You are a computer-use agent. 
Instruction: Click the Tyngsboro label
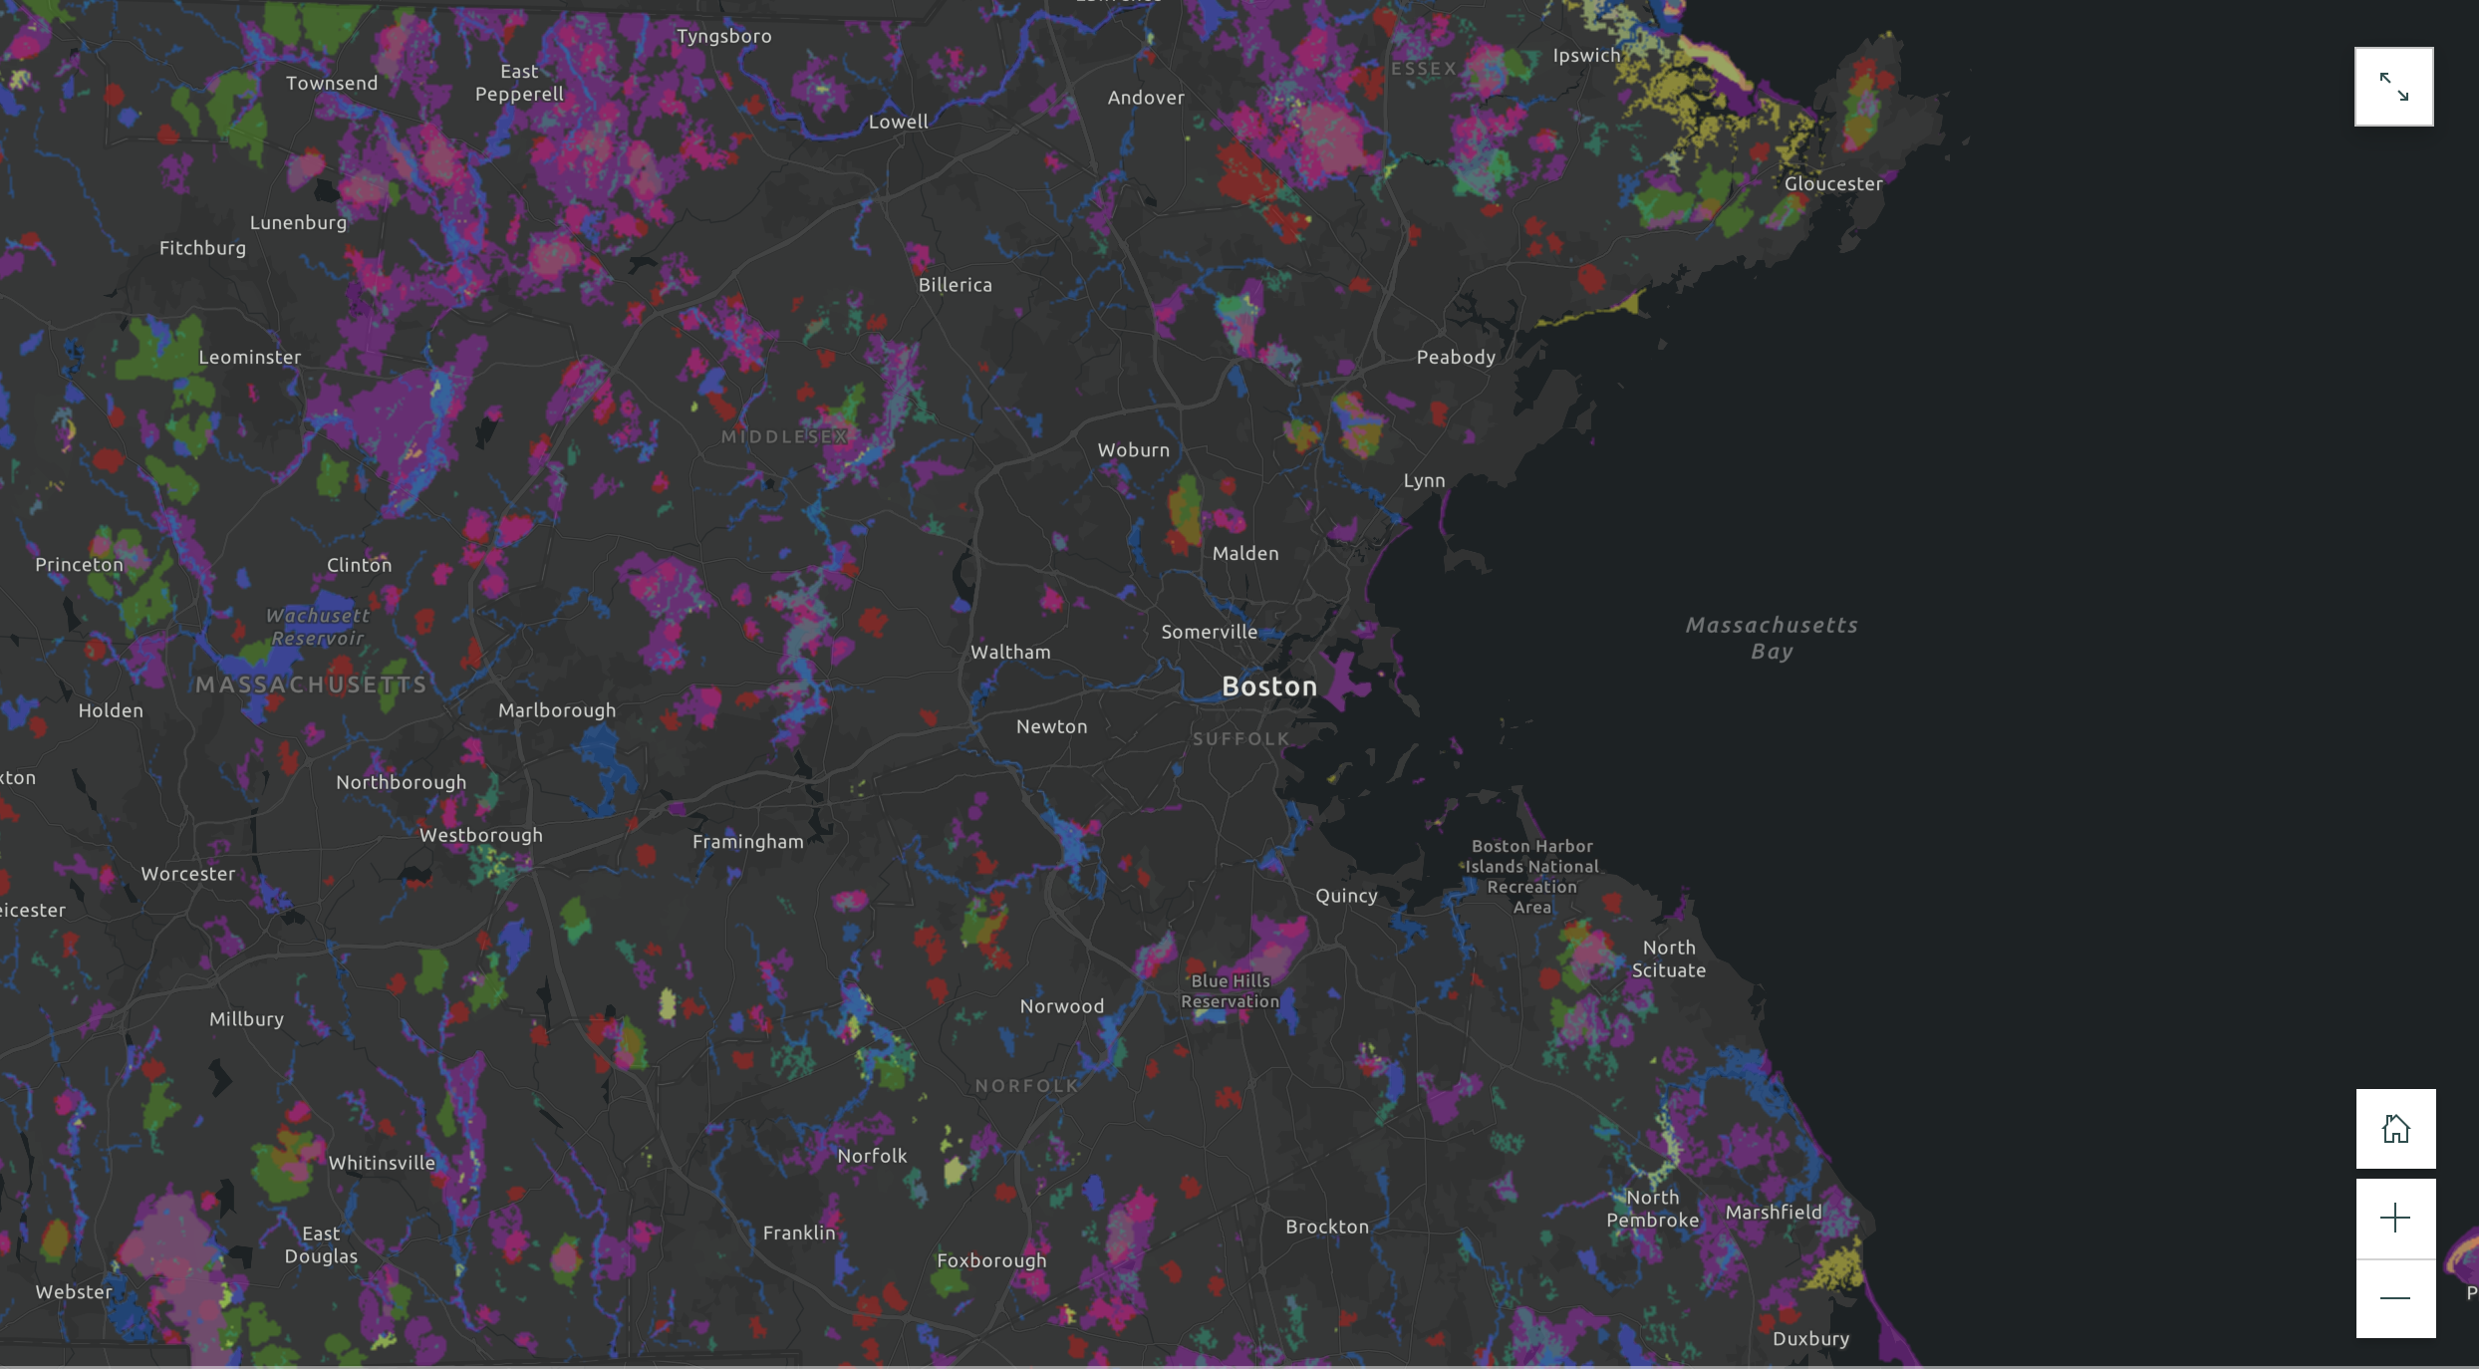tap(723, 37)
